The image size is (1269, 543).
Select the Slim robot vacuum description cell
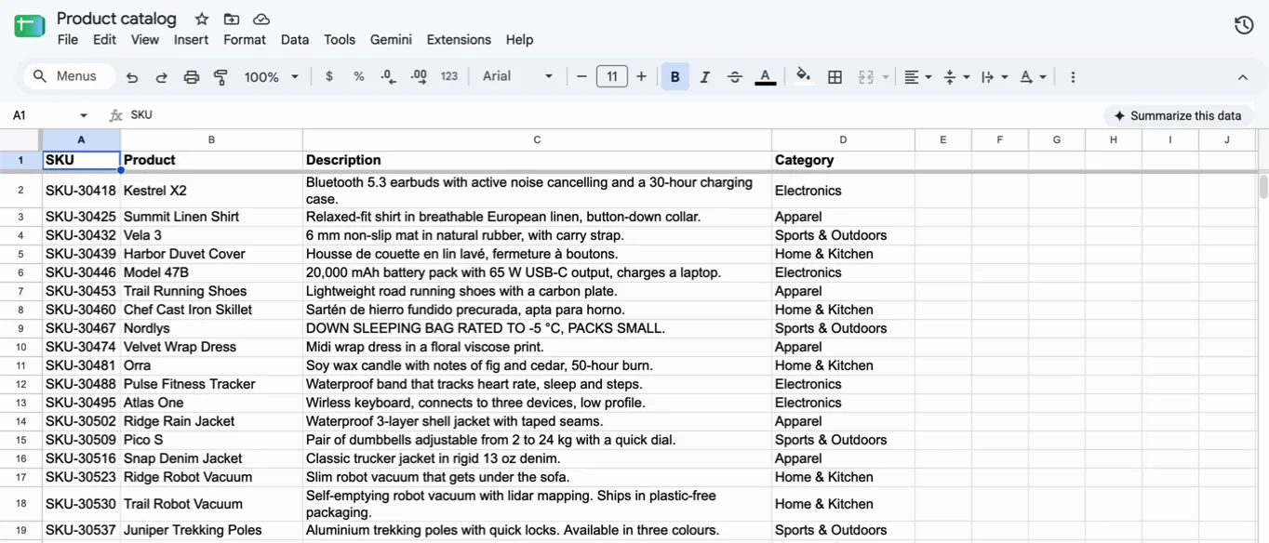click(537, 477)
